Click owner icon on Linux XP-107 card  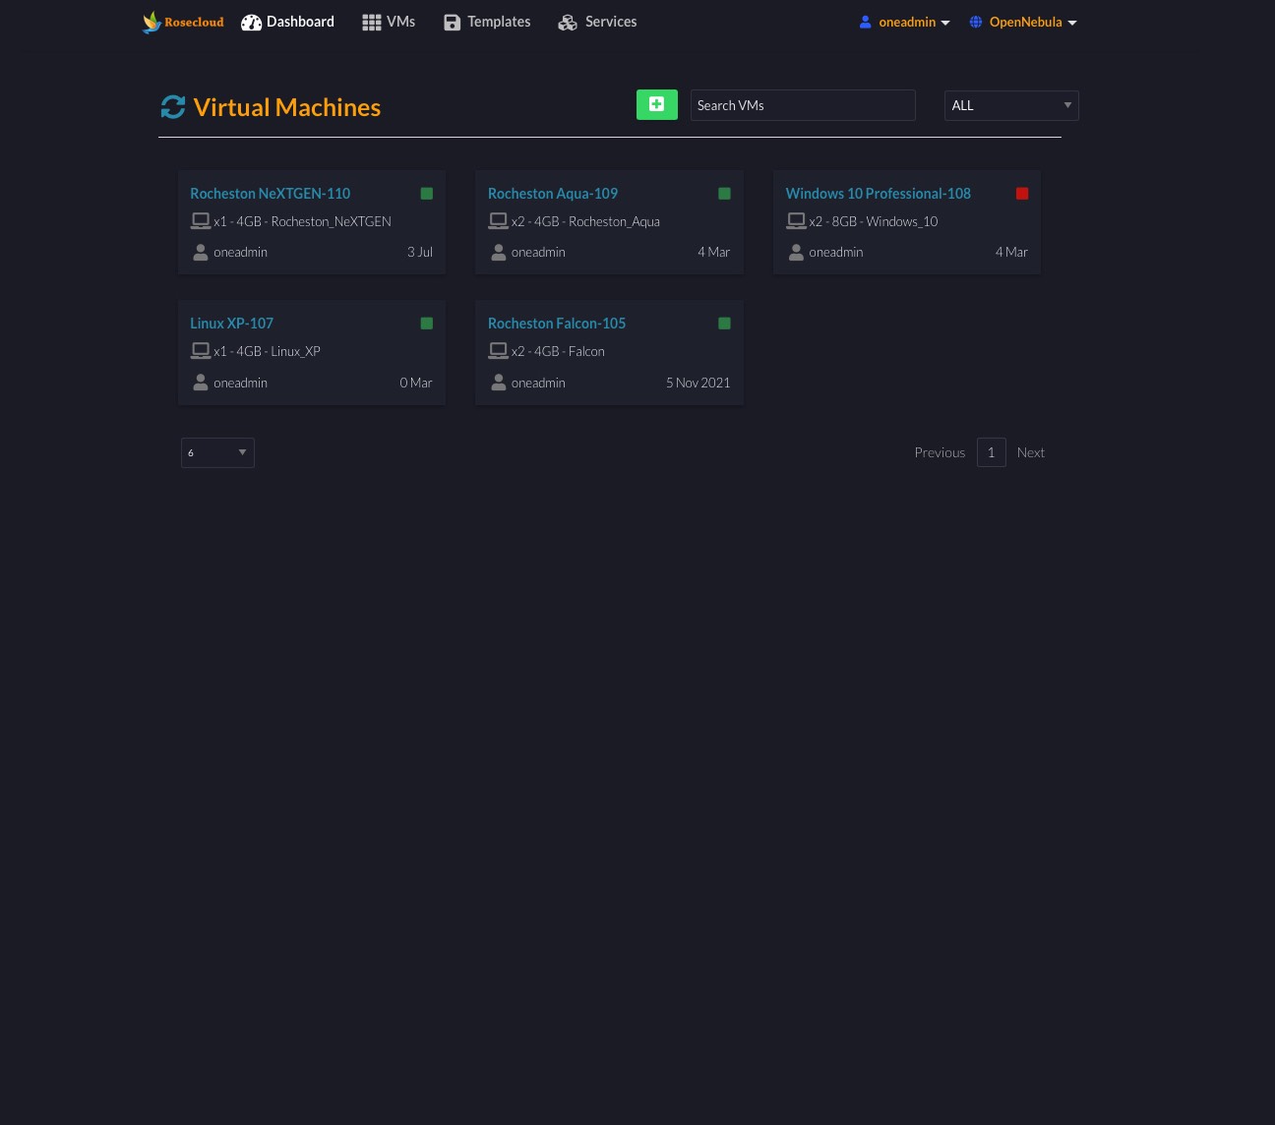[x=201, y=382]
